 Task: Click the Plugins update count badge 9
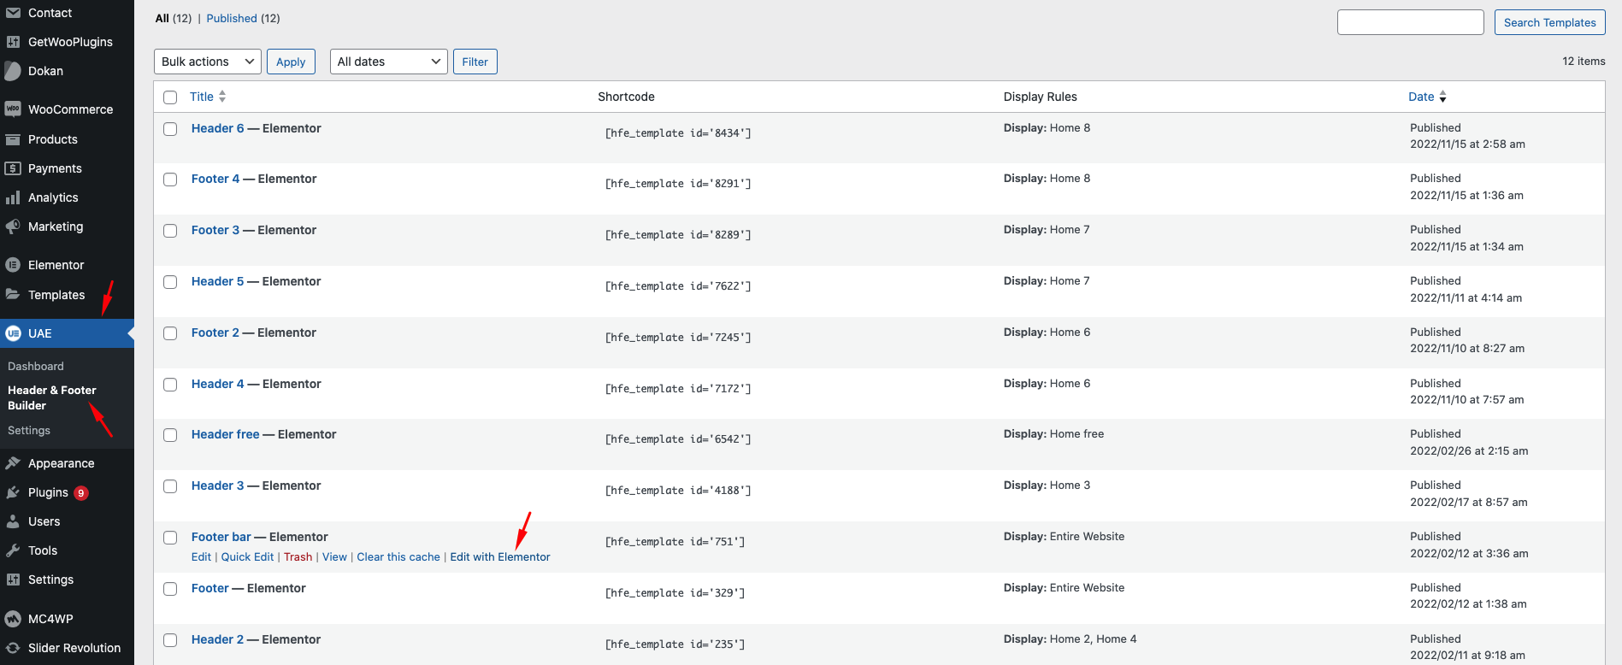(81, 493)
